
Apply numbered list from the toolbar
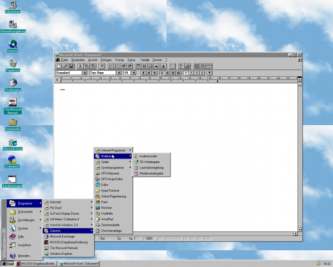pos(111,66)
